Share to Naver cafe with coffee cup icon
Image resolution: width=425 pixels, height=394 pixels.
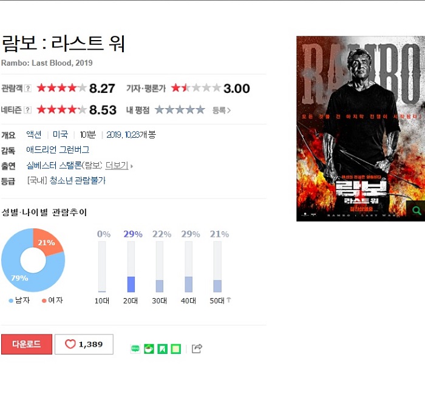[x=149, y=348]
